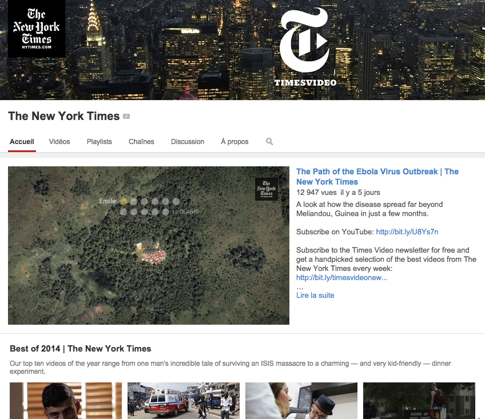The height and width of the screenshot is (419, 485).
Task: Open the Playlists tab
Action: pos(100,142)
